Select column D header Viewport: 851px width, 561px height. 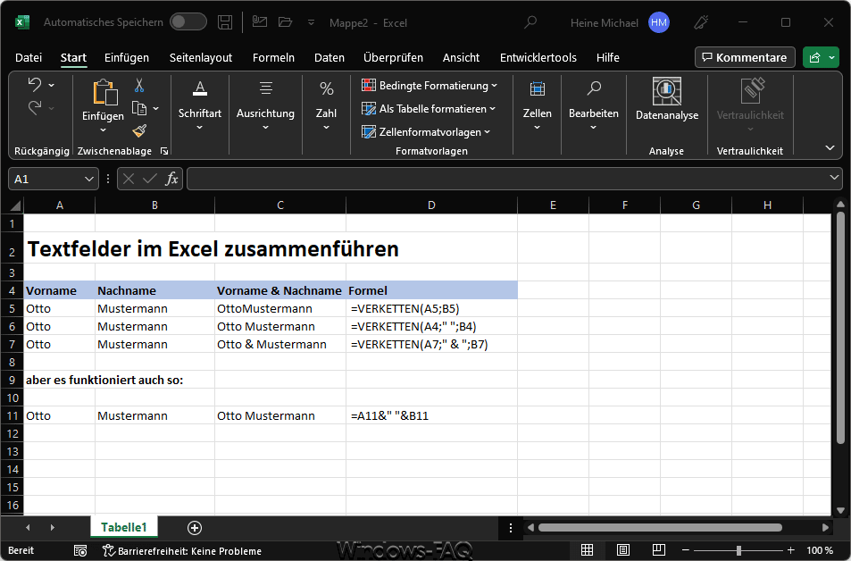(431, 205)
